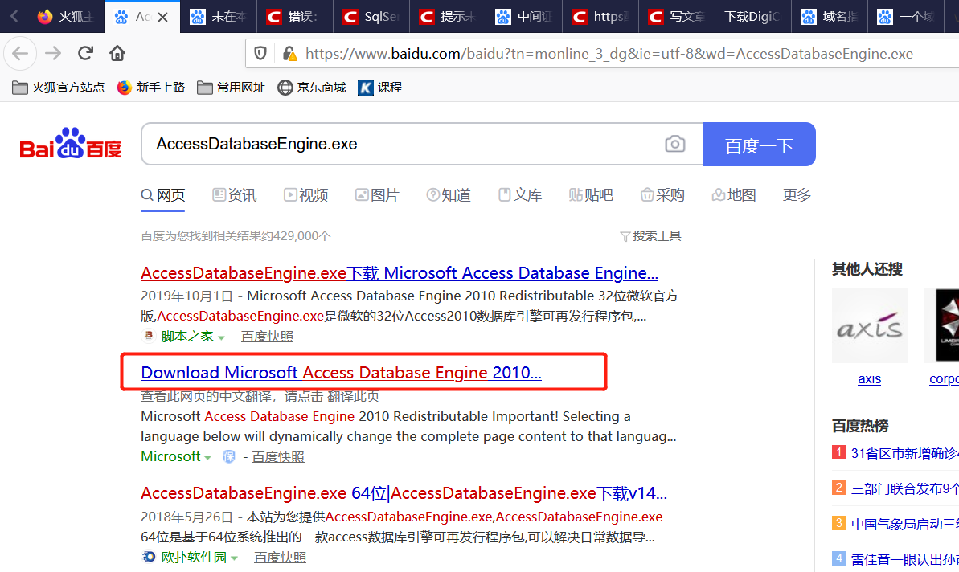The height and width of the screenshot is (572, 959).
Task: Go to the browser Home page
Action: 117,54
